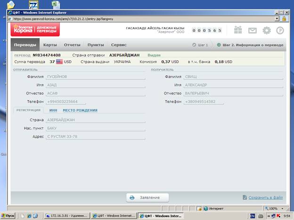Click Internet Explorer quick launch icon
Image resolution: width=294 pixels, height=220 pixels.
click(x=29, y=216)
